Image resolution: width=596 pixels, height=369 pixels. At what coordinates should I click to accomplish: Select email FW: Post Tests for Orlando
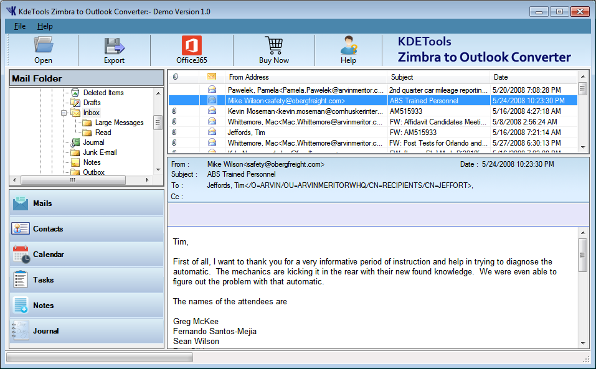point(373,143)
